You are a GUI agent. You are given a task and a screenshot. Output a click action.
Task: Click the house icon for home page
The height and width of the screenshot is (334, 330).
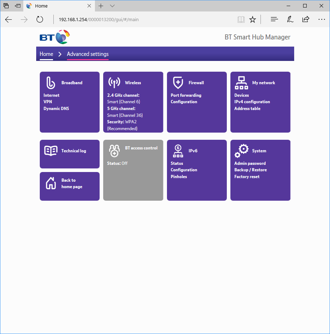click(51, 183)
